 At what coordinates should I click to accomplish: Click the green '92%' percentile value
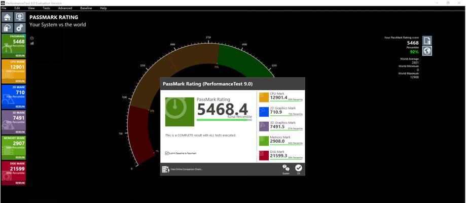tap(415, 52)
